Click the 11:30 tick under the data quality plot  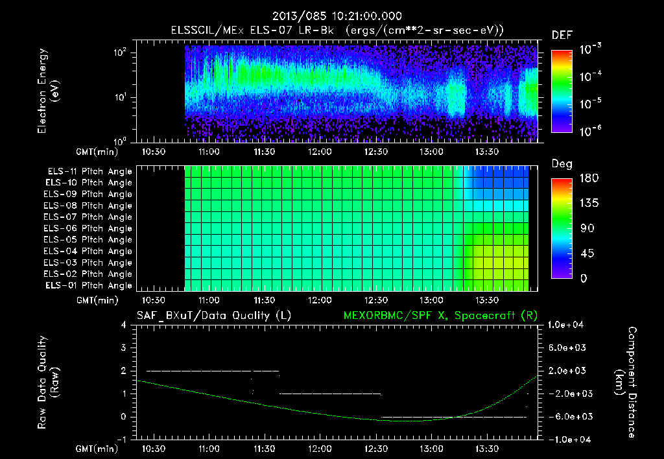[265, 449]
